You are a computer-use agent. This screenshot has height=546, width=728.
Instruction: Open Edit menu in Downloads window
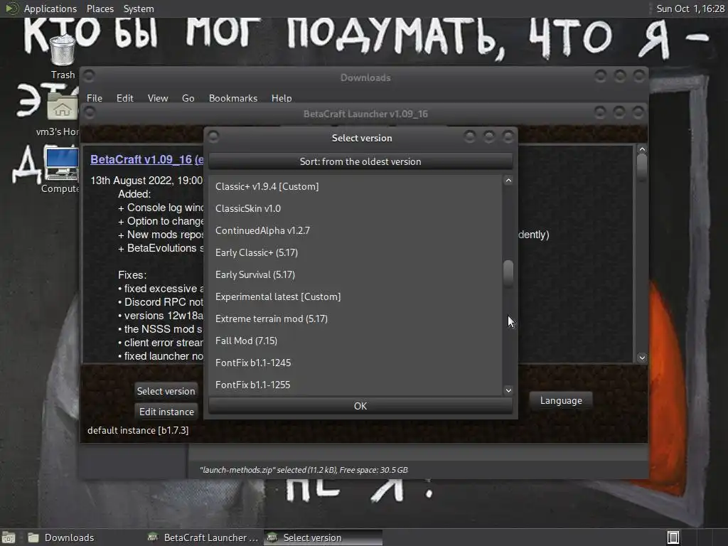pos(124,98)
